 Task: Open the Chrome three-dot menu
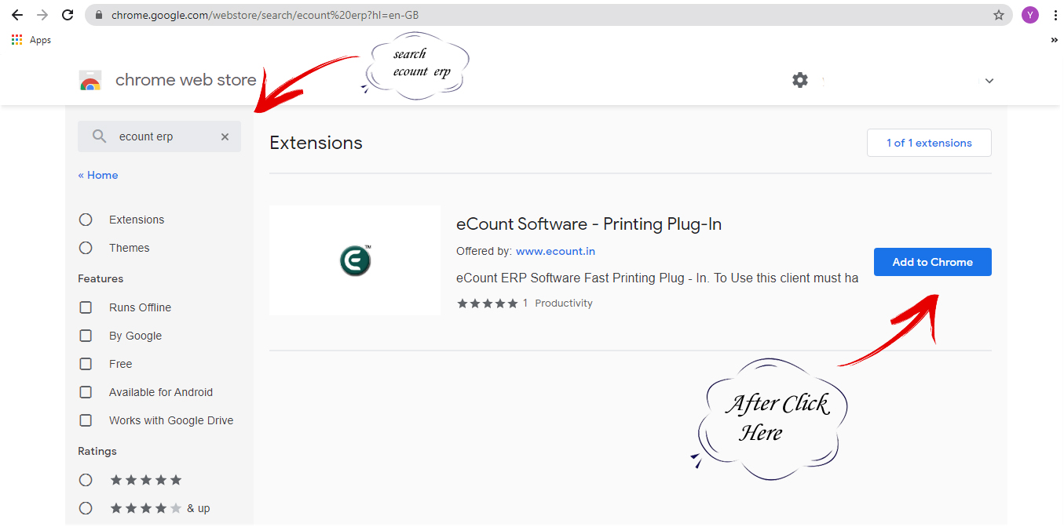(1055, 15)
